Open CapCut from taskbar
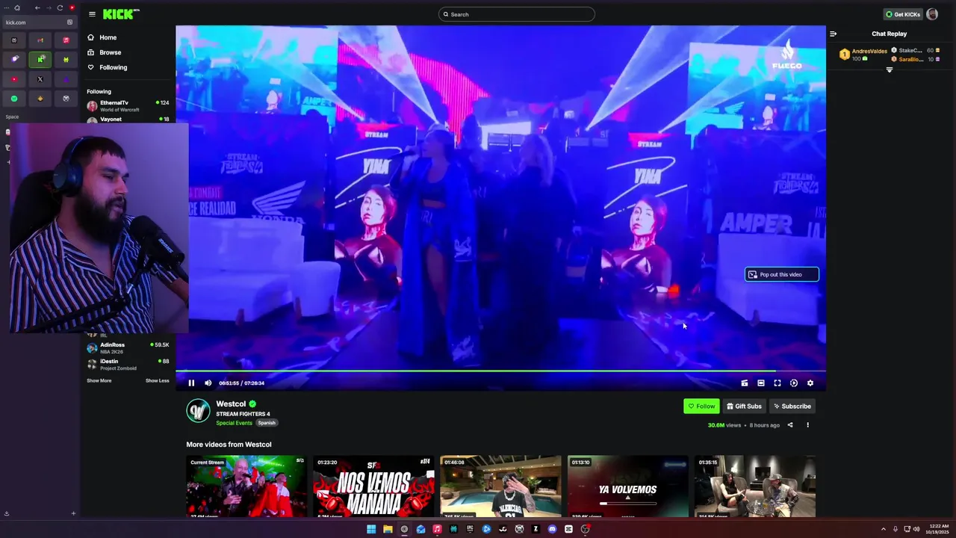The image size is (956, 538). [x=568, y=529]
